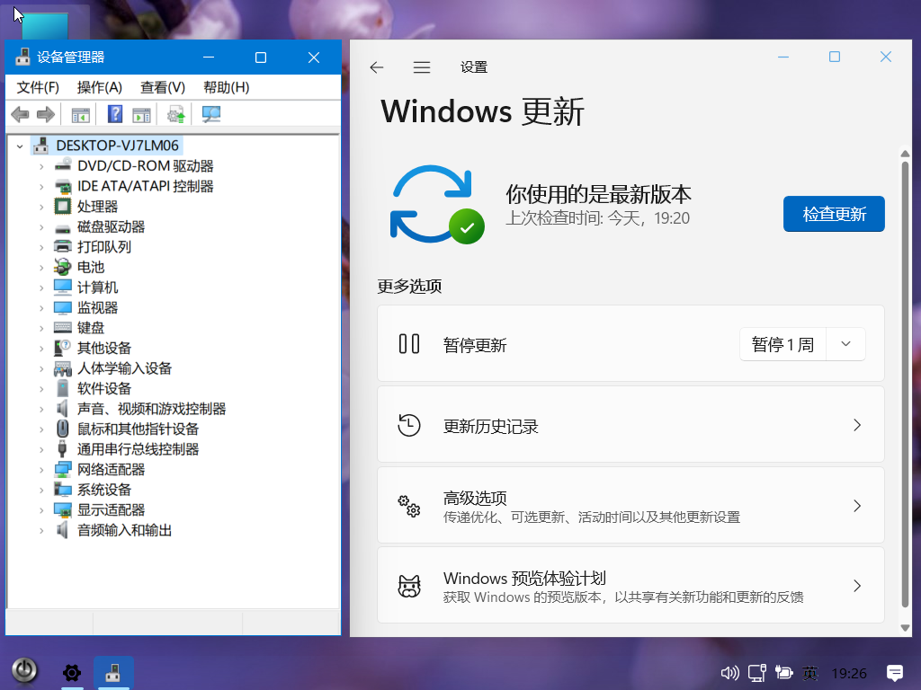Click the 暂停 1 周 button
The width and height of the screenshot is (921, 690).
(x=783, y=344)
